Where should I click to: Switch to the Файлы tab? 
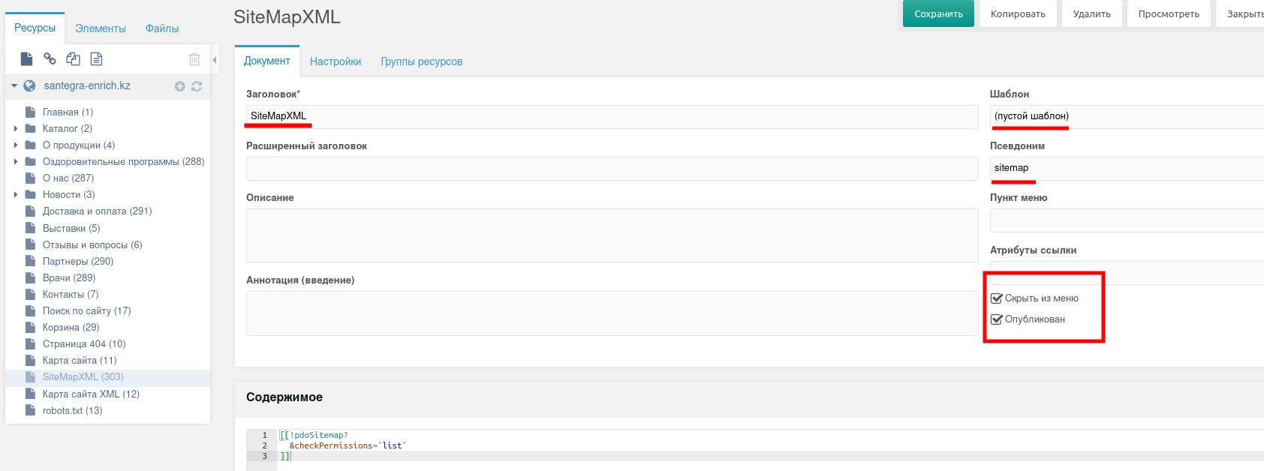pos(162,28)
